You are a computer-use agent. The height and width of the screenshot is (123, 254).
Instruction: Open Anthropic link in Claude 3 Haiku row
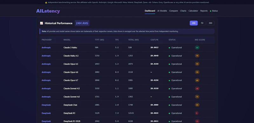point(46,48)
